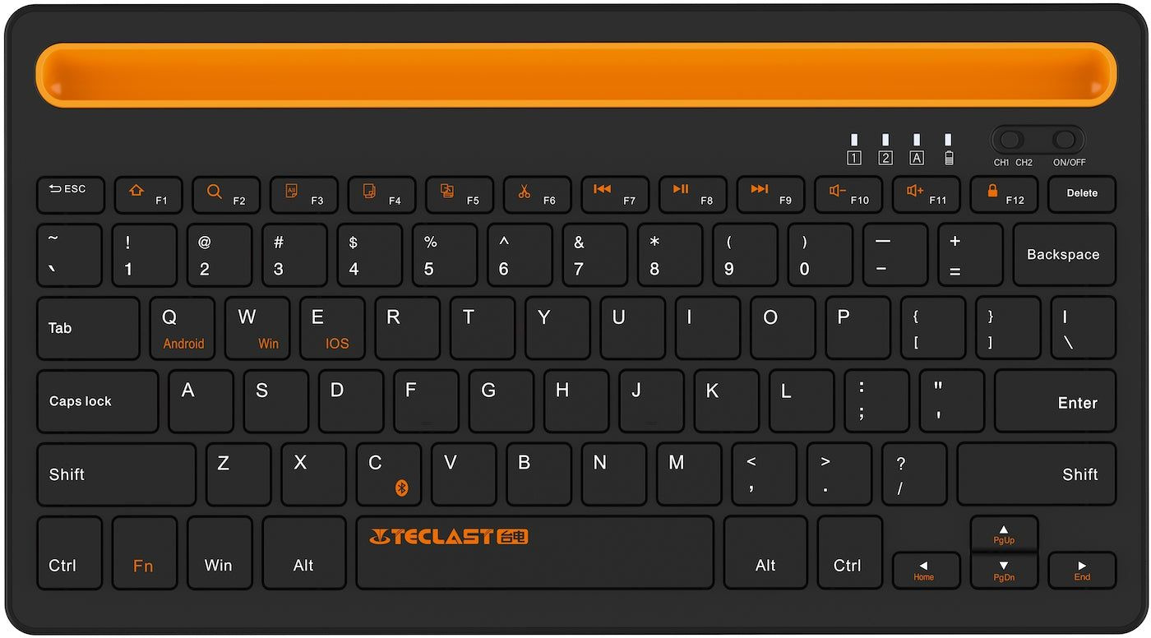Hit the F2 search magnifier key
The image size is (1151, 638).
click(226, 195)
